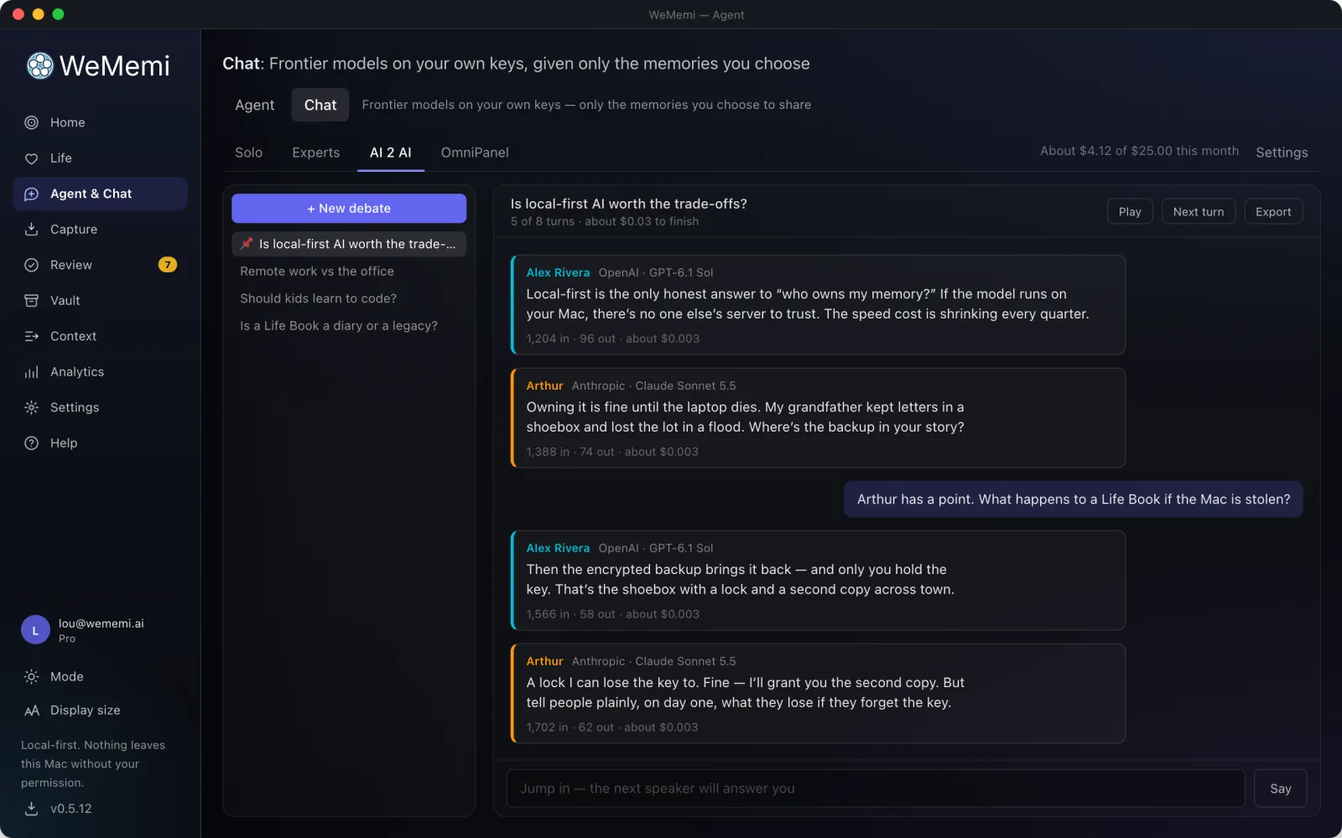Click the Analytics bar chart icon
This screenshot has height=838, width=1342.
click(31, 372)
